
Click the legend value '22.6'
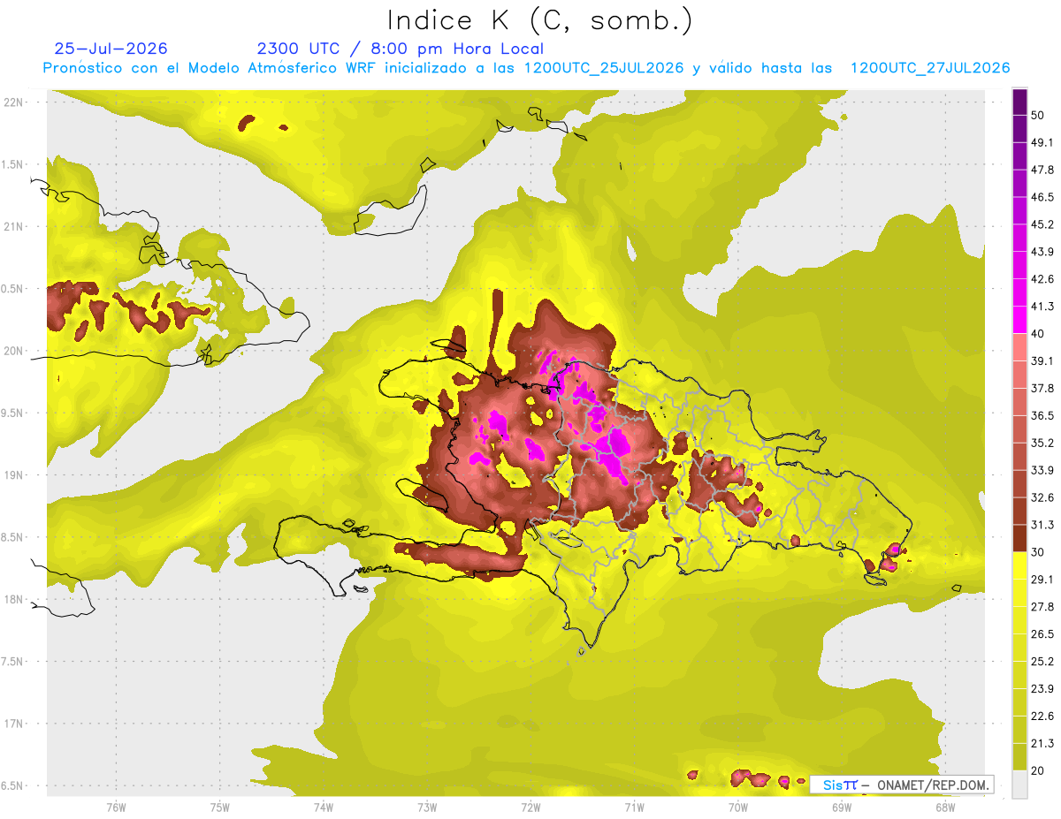1042,717
